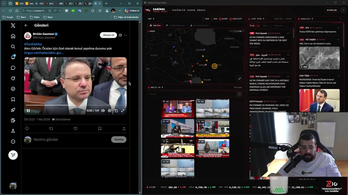Switch to the 'Kick' browser tab
The width and height of the screenshot is (348, 195).
coord(49,4)
